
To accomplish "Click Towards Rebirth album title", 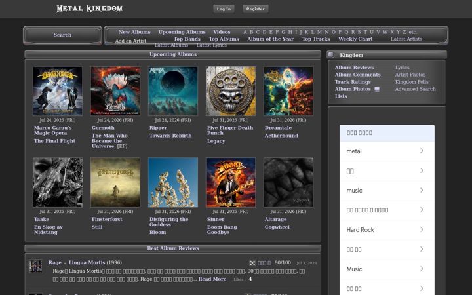I will [x=170, y=136].
